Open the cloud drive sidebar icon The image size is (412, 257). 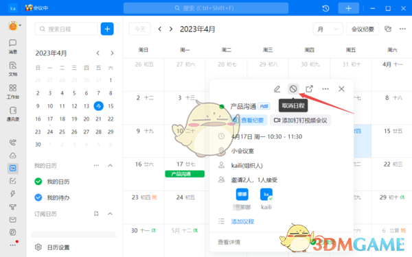(x=12, y=156)
